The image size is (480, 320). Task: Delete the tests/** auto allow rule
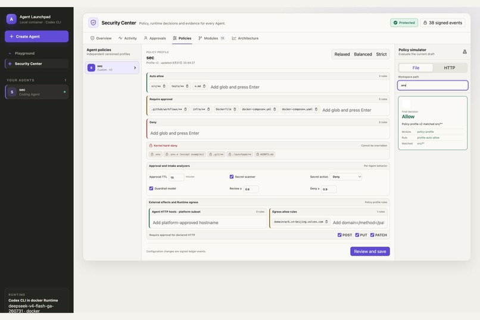coord(188,86)
